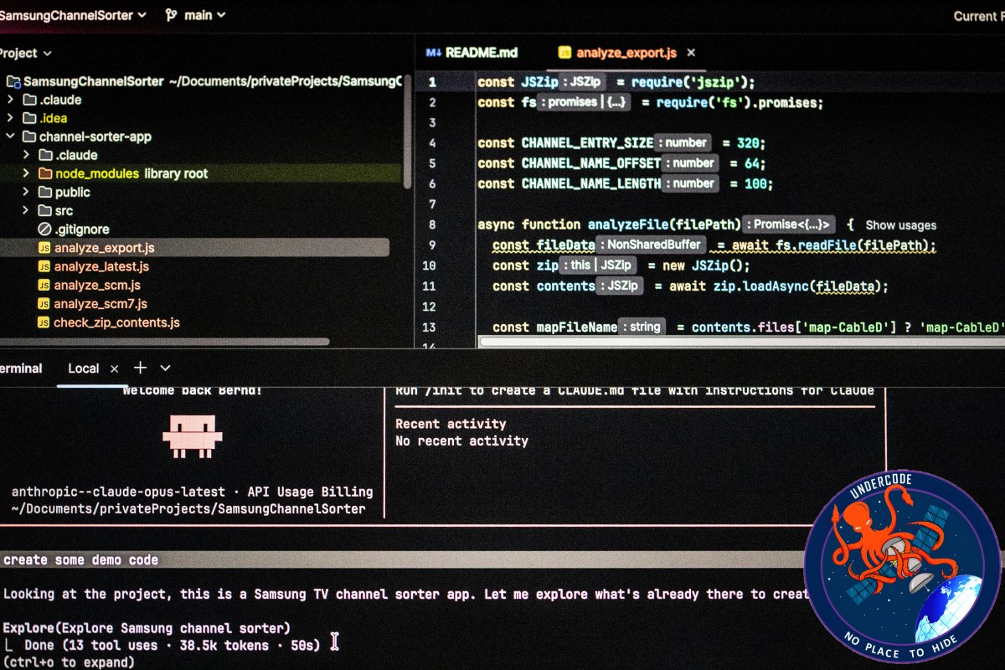Click the SamsungChannelSorter project module icon
This screenshot has width=1005, height=670.
click(13, 81)
